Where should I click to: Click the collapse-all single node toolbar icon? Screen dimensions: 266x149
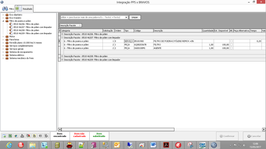coord(40,136)
